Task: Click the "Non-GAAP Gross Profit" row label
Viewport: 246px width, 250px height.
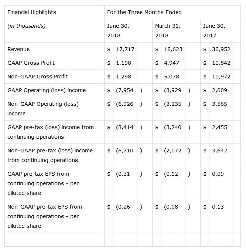Action: [37, 77]
